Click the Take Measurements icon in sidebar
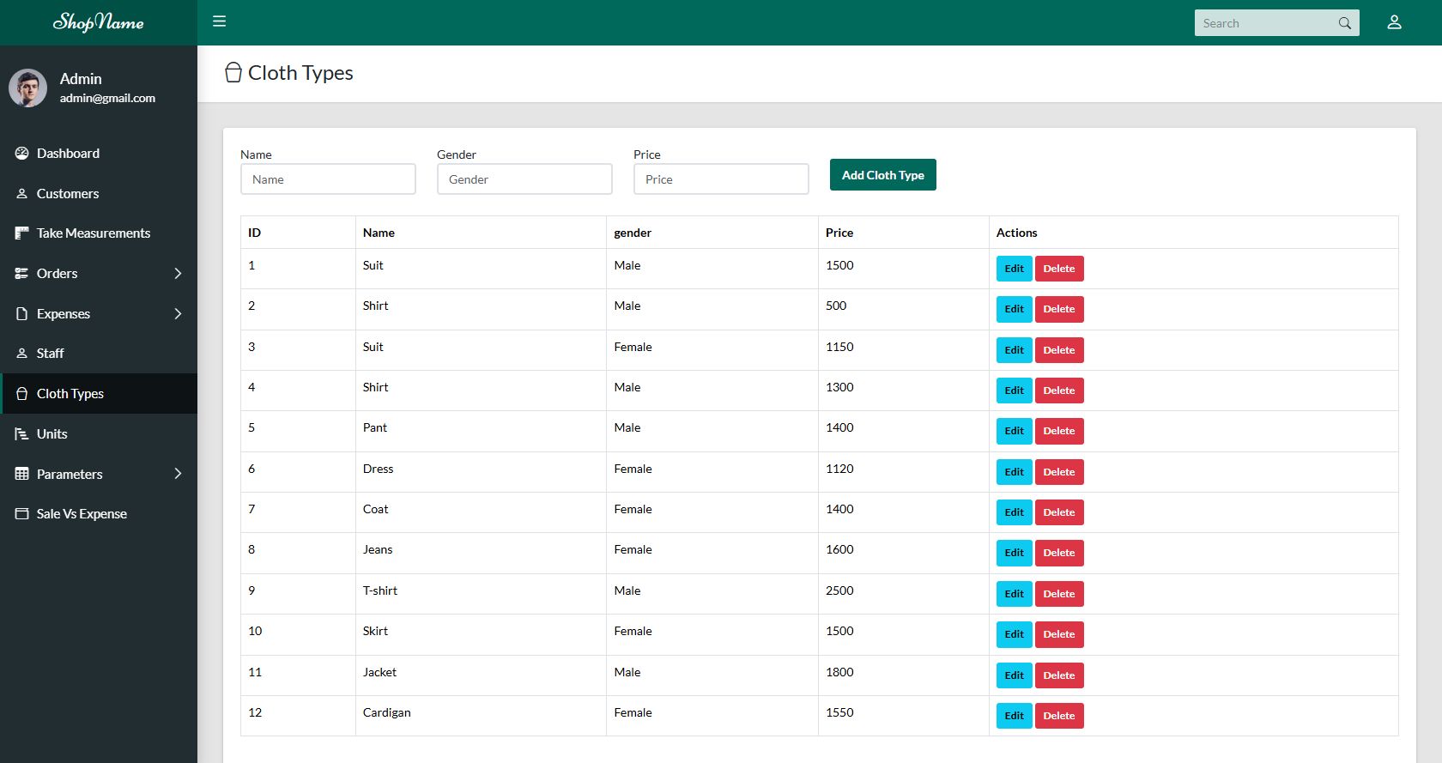This screenshot has width=1442, height=763. pyautogui.click(x=22, y=233)
